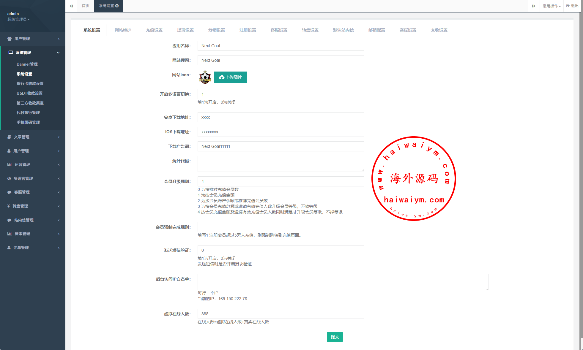Switch to the 充值设置 tab

154,30
